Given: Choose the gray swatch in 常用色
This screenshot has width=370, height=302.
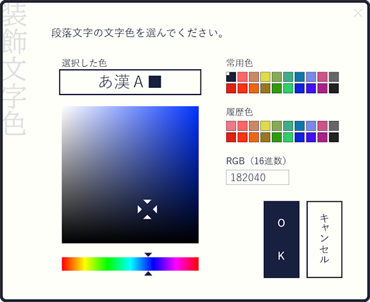Looking at the screenshot, I should pyautogui.click(x=334, y=77).
